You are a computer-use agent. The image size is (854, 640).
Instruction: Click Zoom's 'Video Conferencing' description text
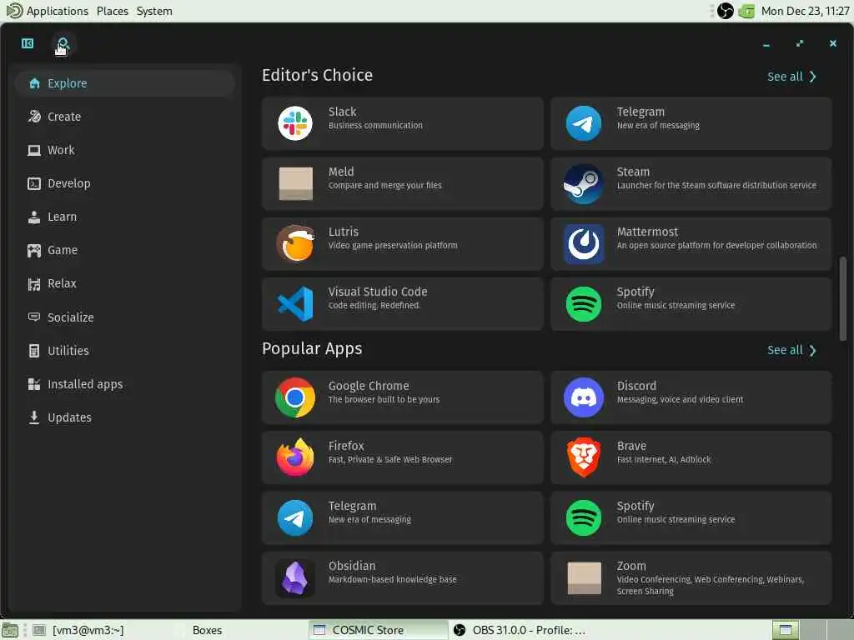click(x=710, y=586)
